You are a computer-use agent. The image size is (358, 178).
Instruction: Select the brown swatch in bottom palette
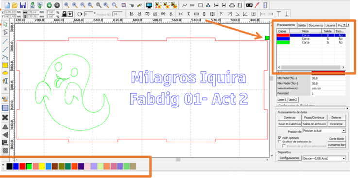tap(55, 166)
